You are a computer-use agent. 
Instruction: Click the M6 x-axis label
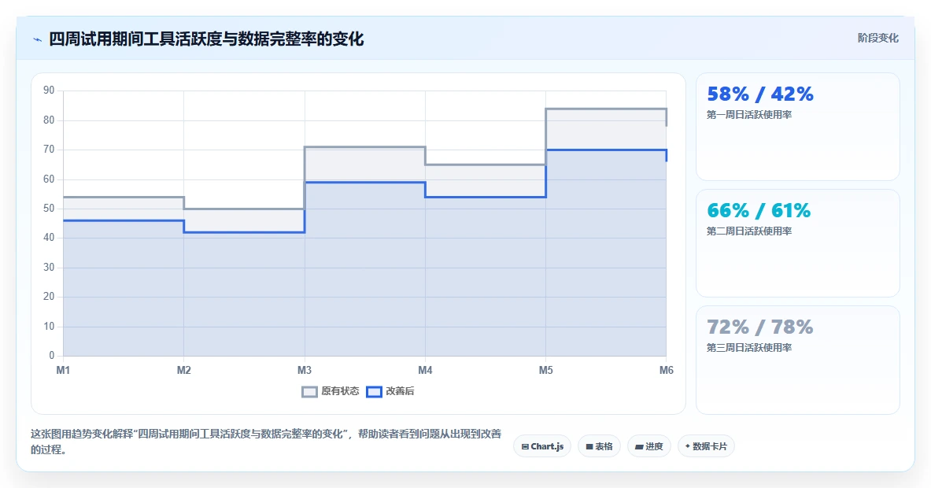coord(667,371)
